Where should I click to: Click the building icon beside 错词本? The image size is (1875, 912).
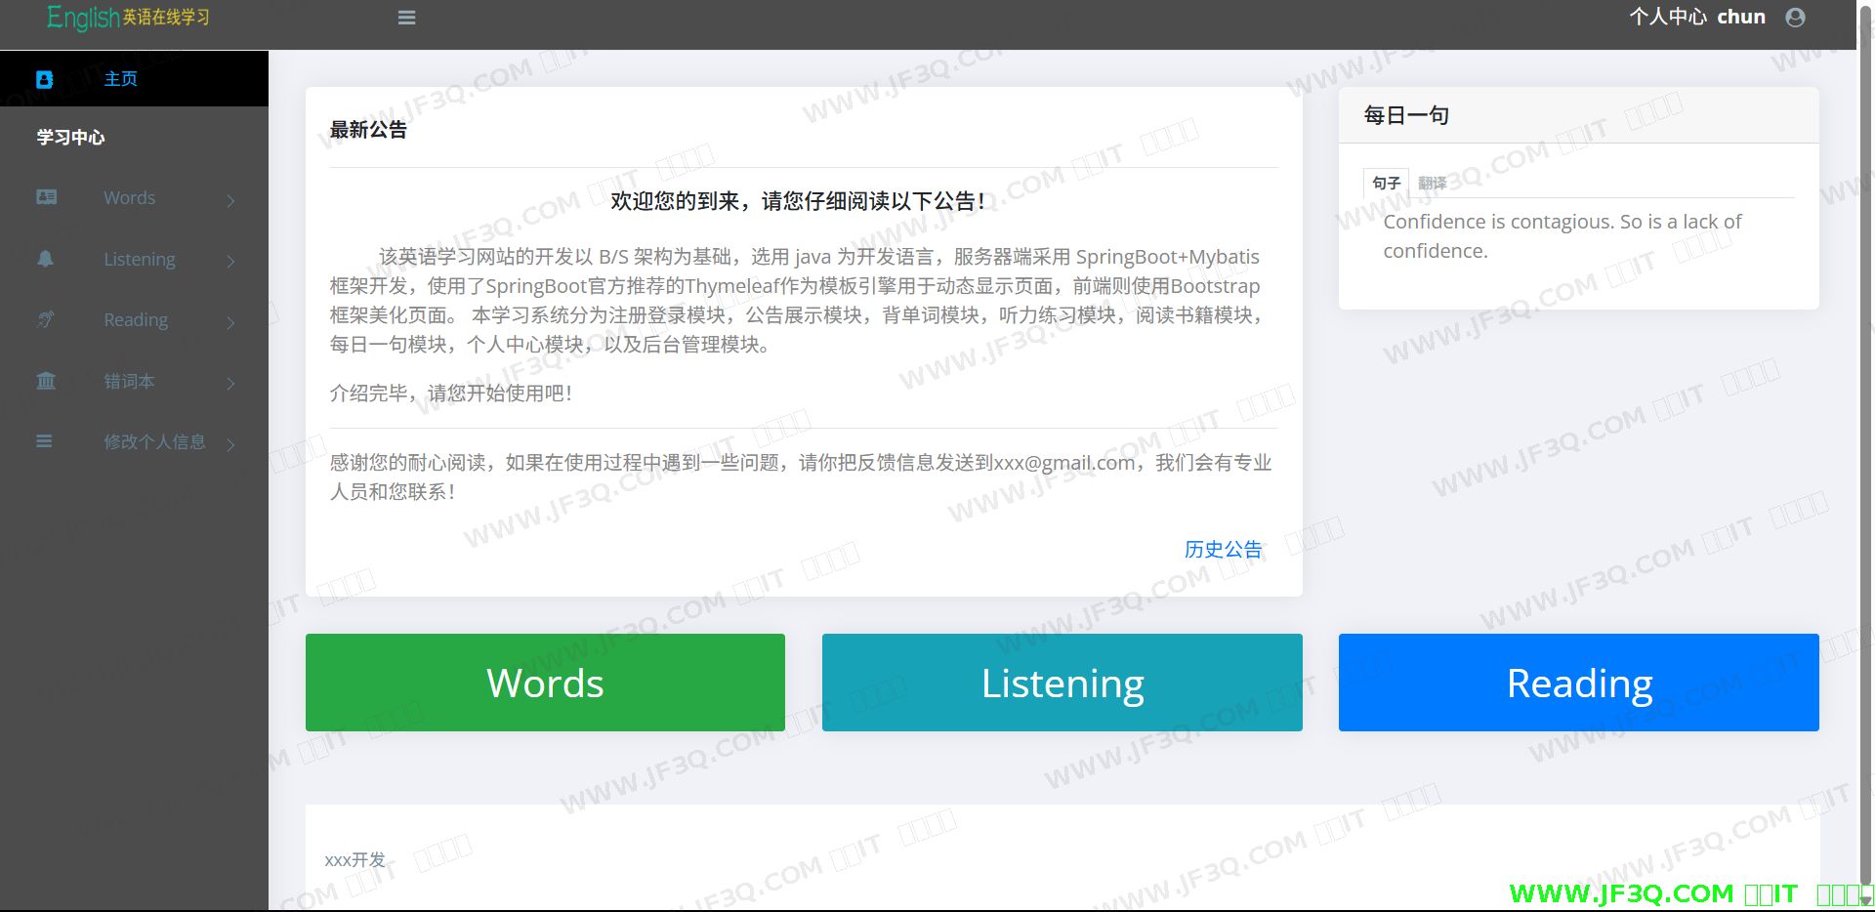46,381
